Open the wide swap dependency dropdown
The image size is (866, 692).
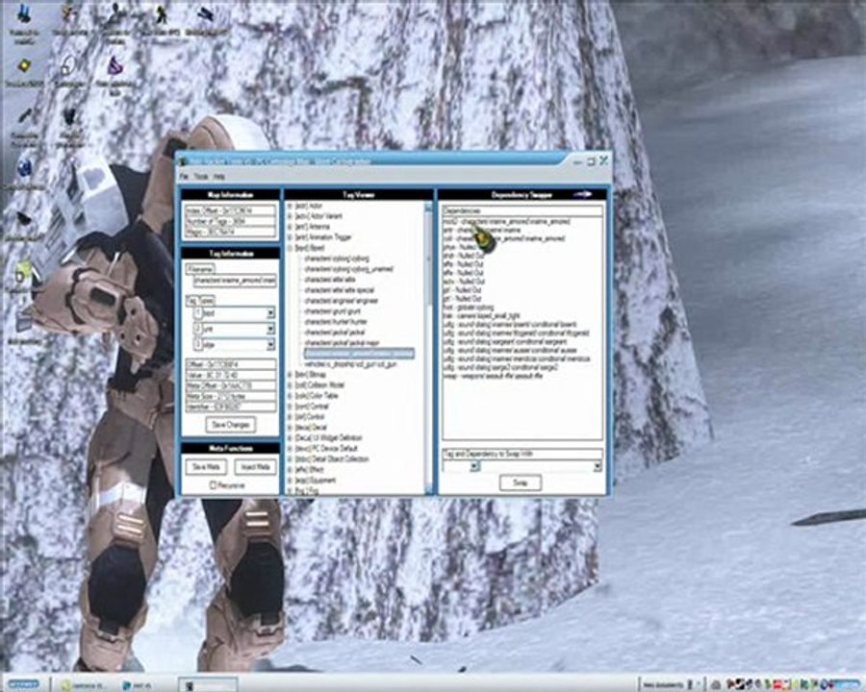coord(597,466)
